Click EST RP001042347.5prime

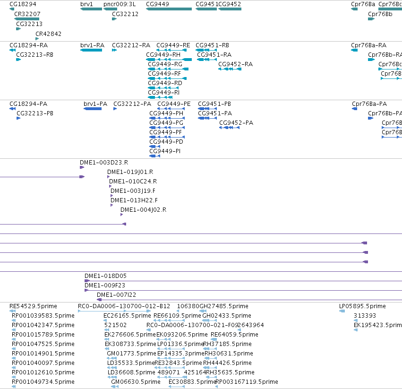[x=43, y=325]
